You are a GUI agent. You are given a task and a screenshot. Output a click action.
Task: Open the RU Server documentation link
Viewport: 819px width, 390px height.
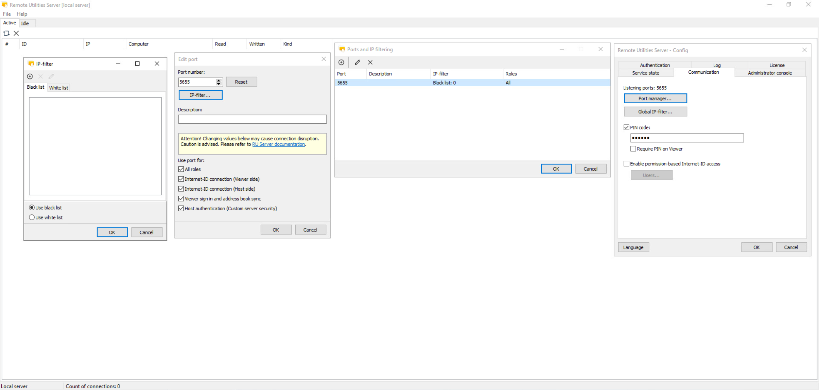[278, 144]
